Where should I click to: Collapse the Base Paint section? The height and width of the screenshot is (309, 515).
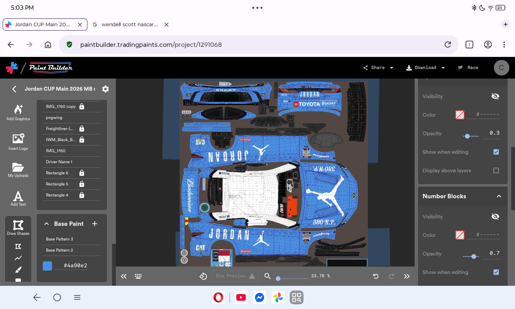pyautogui.click(x=47, y=224)
